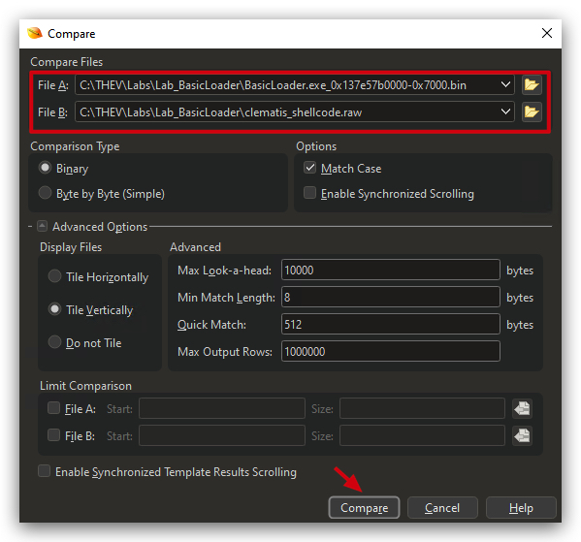
Task: Click the Compare button
Action: click(x=364, y=507)
